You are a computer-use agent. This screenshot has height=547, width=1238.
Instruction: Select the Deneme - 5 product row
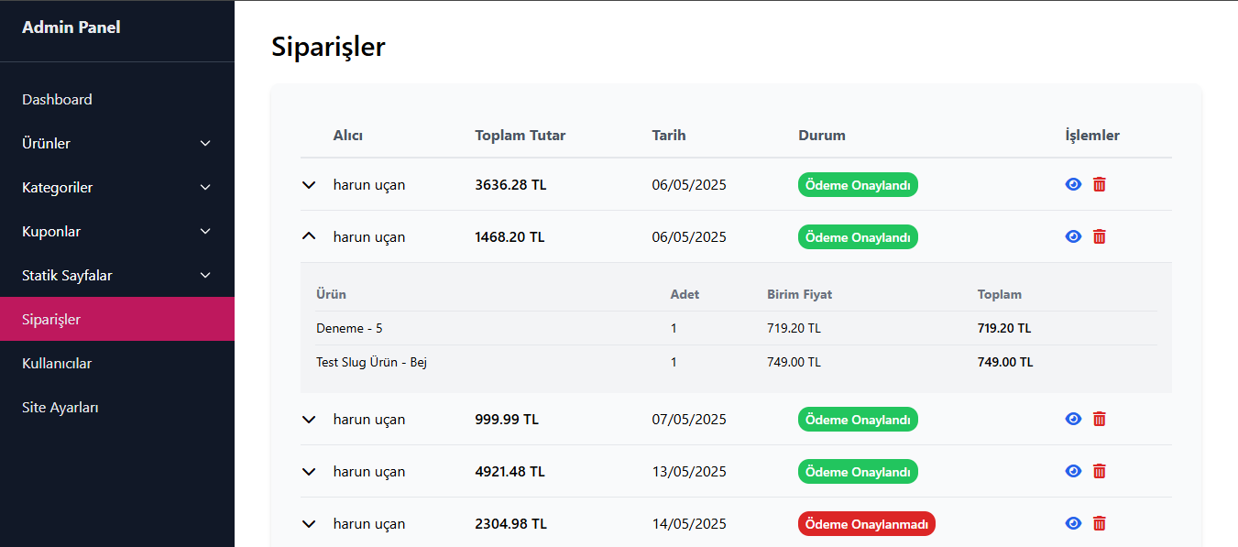tap(349, 327)
